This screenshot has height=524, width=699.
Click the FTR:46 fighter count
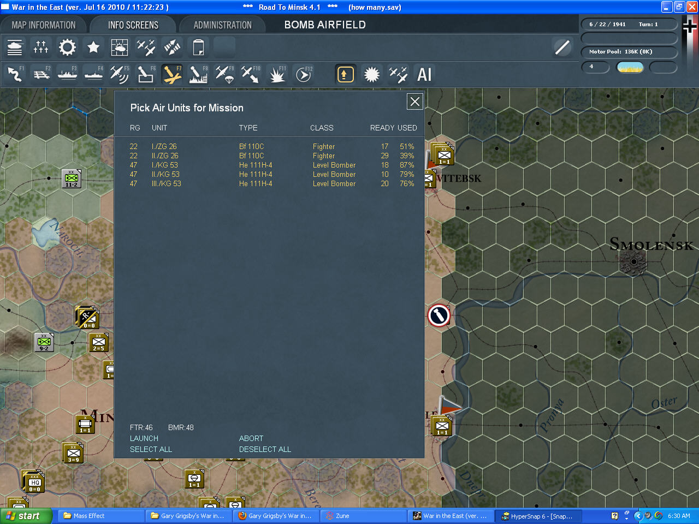pyautogui.click(x=141, y=427)
